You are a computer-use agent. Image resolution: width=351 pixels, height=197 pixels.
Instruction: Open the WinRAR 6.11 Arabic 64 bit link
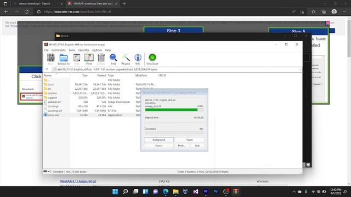pos(78,181)
